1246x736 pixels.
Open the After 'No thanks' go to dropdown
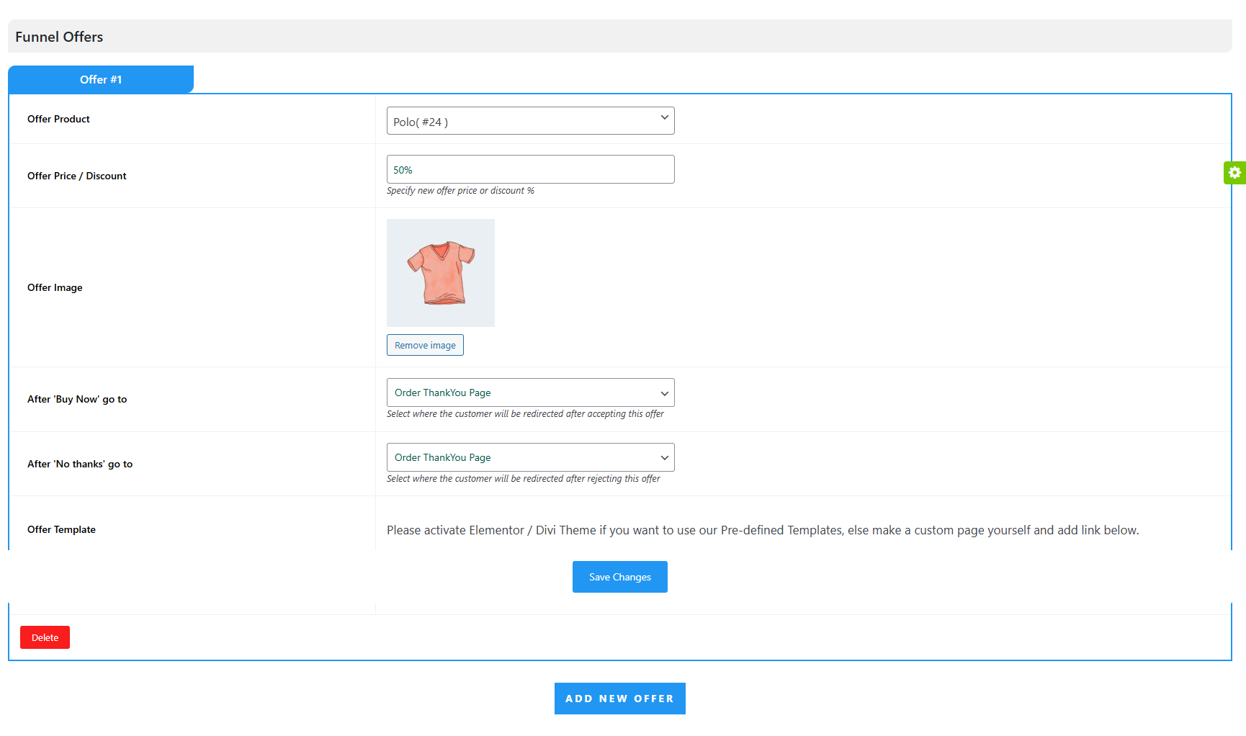click(x=531, y=457)
